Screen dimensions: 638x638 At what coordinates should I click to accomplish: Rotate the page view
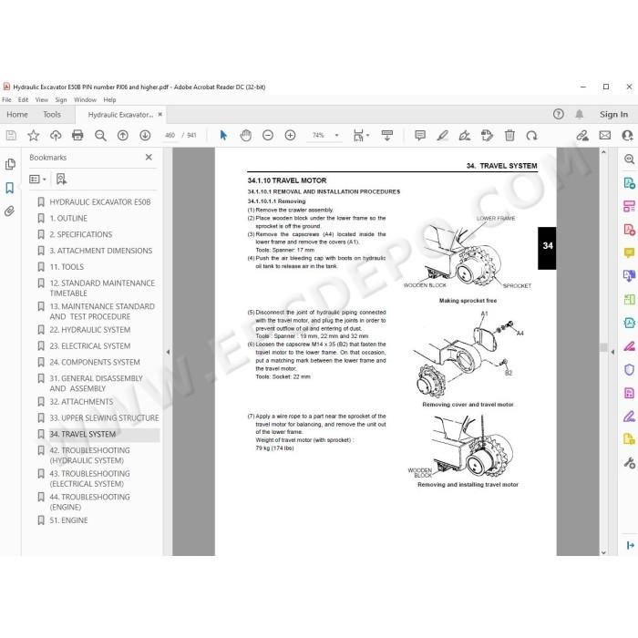pyautogui.click(x=531, y=135)
